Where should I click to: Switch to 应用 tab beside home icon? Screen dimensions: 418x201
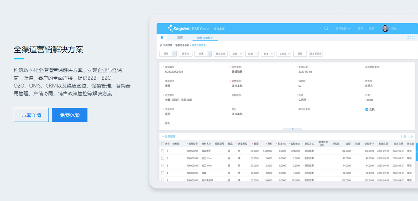point(180,38)
